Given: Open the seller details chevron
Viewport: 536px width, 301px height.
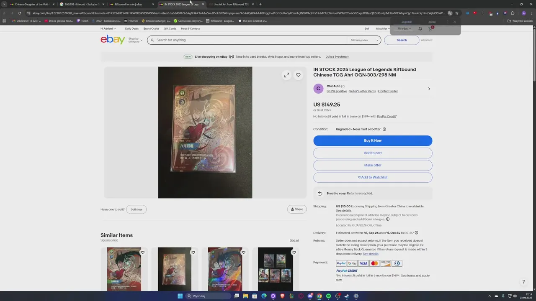Looking at the screenshot, I should pyautogui.click(x=429, y=89).
